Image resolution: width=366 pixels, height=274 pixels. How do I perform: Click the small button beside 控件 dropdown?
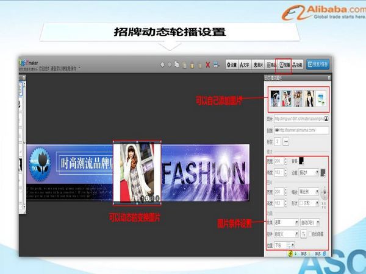point(303,234)
